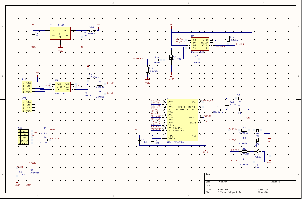
Task: Select resistor R2 10 kOhm on BOOT0
Action: pyautogui.click(x=29, y=172)
